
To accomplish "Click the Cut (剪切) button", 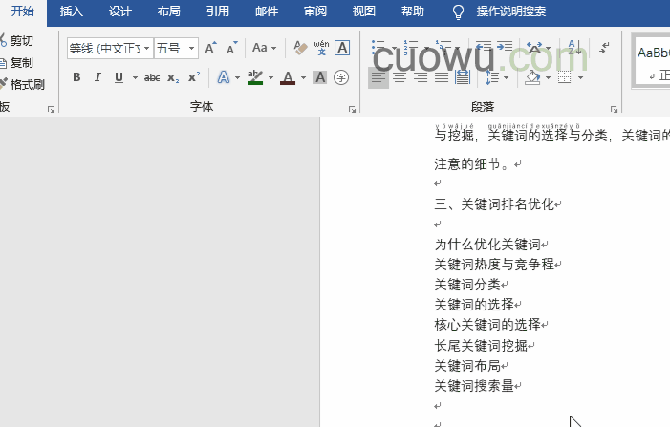I will tap(17, 41).
